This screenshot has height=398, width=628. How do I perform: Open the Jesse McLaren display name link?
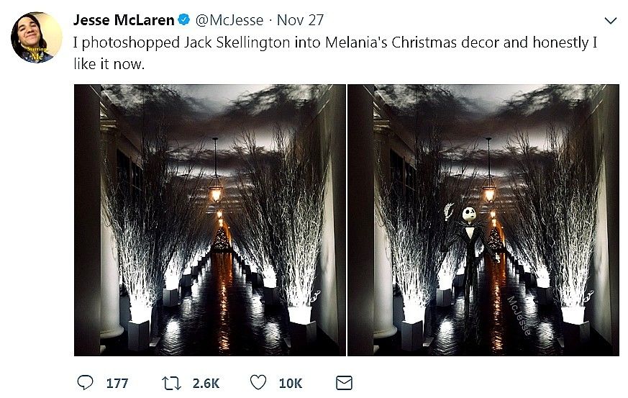click(x=124, y=20)
